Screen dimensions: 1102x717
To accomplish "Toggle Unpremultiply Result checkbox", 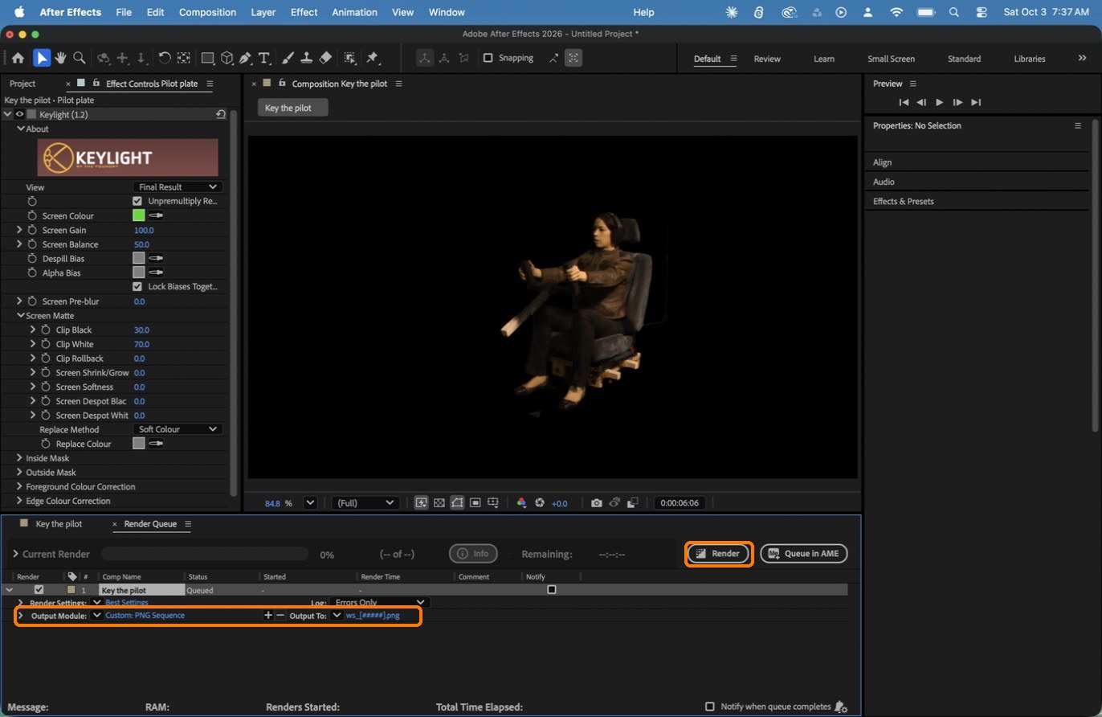I will click(137, 201).
